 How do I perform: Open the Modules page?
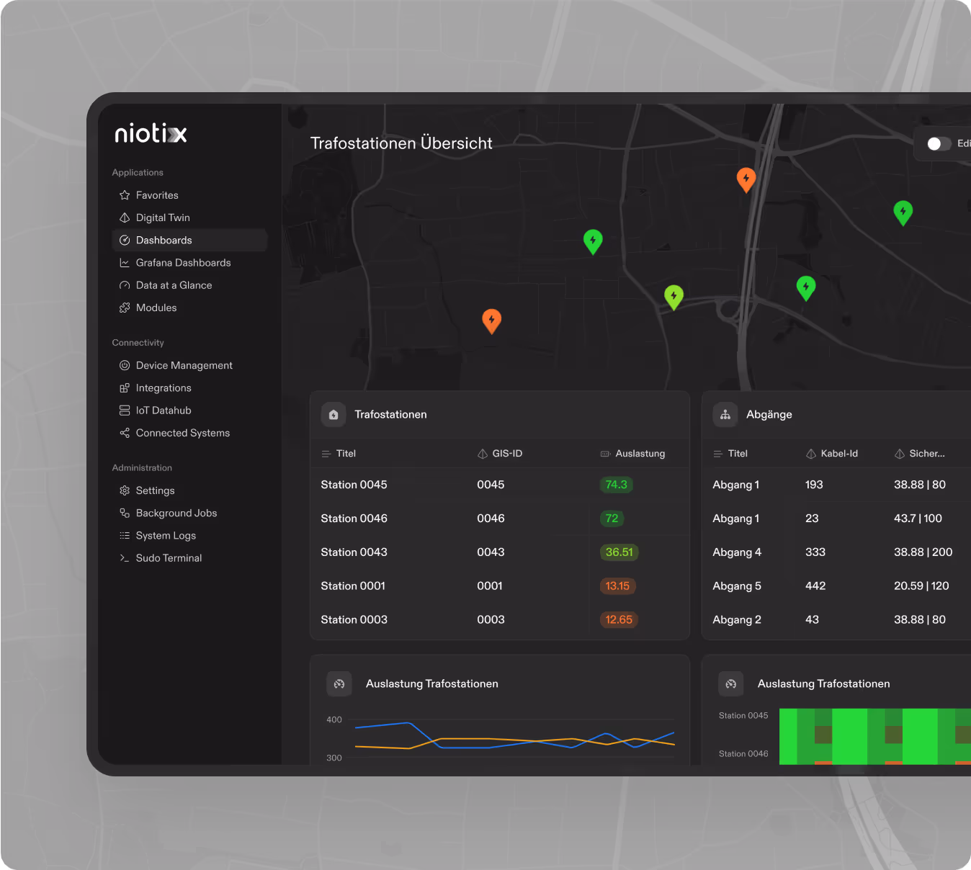coord(156,308)
